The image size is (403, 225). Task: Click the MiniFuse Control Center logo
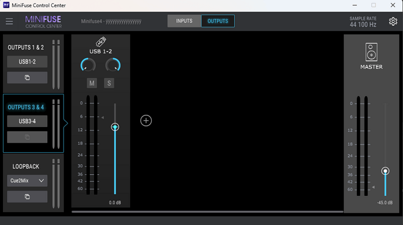(43, 22)
